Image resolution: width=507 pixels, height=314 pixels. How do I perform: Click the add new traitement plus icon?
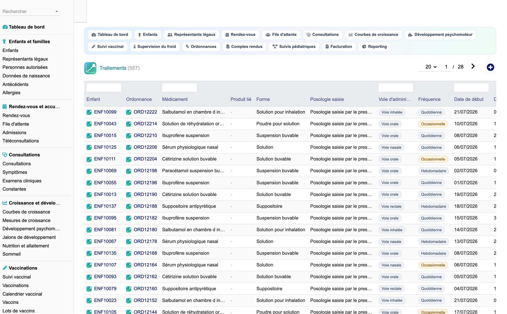[x=490, y=67]
